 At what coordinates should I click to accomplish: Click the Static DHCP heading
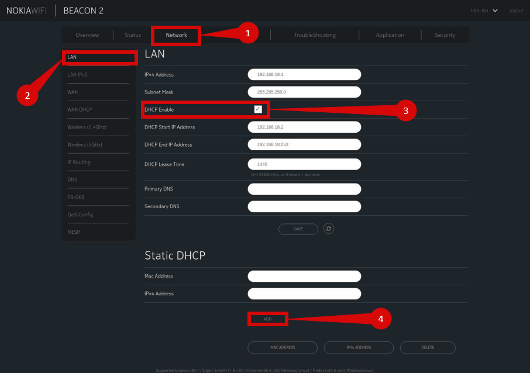[175, 255]
